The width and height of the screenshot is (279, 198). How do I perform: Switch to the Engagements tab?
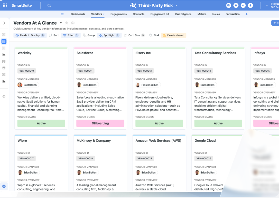click(x=118, y=14)
